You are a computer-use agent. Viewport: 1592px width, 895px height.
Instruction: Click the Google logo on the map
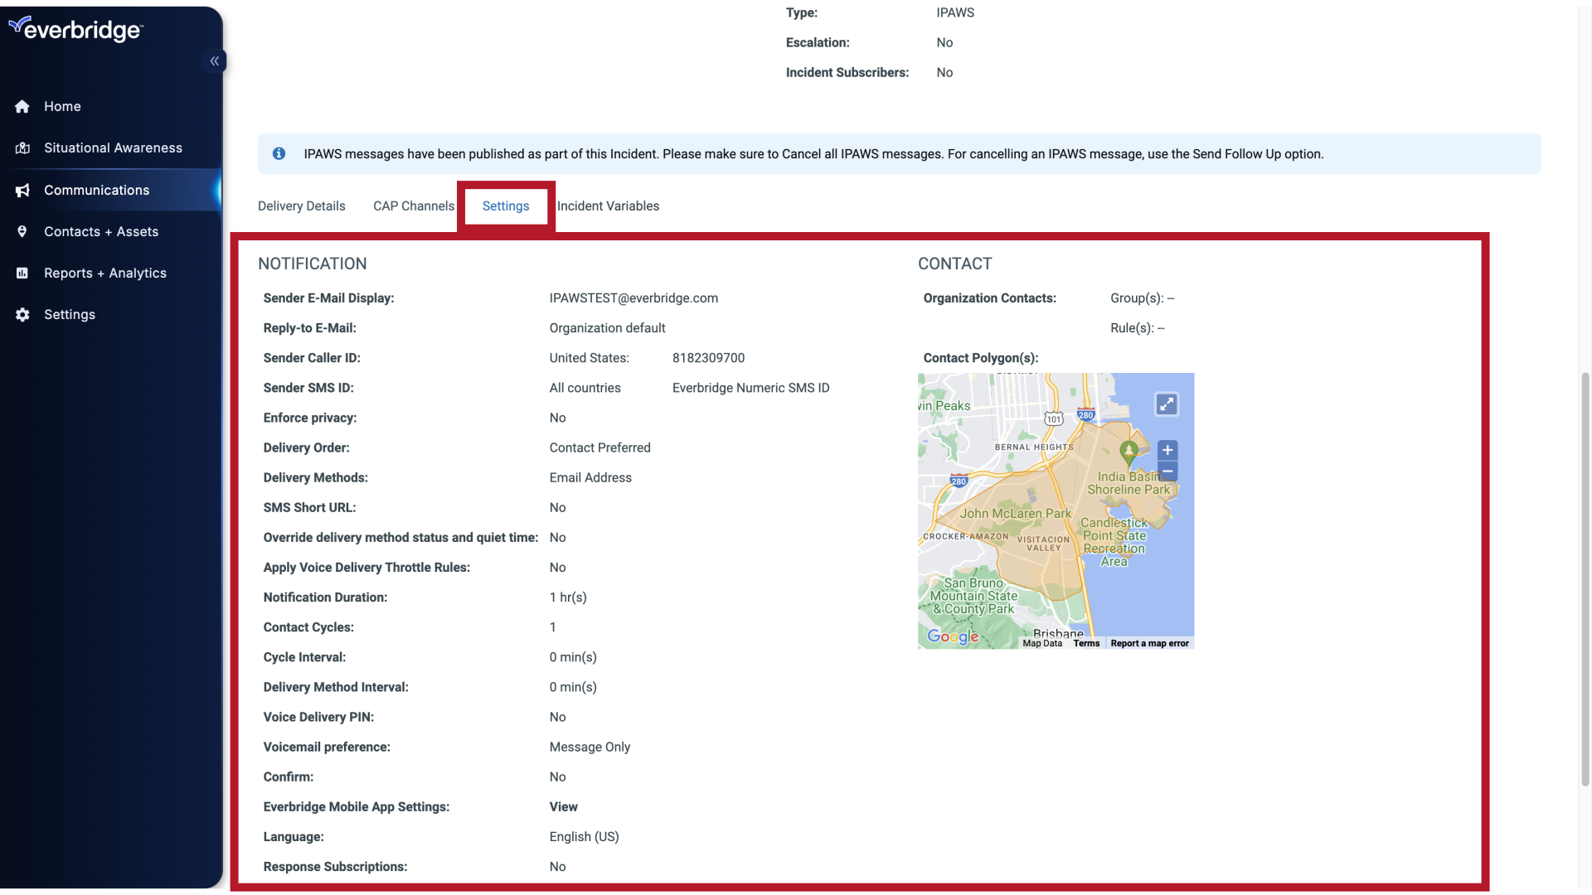point(953,636)
